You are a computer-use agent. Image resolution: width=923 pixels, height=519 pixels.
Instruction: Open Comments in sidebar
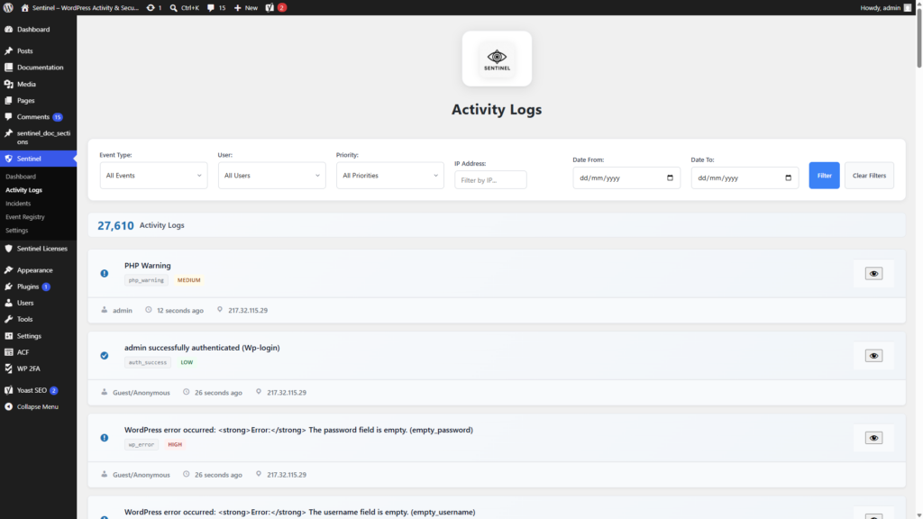click(x=33, y=117)
